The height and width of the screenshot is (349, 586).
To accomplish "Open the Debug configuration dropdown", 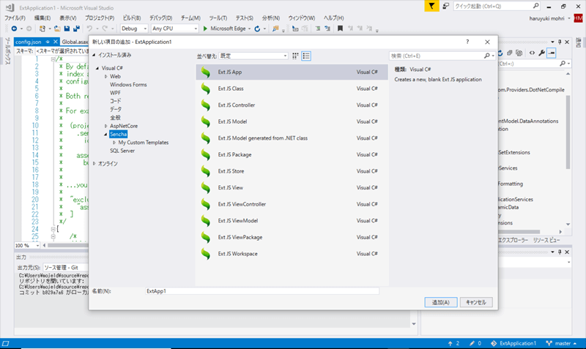I will [x=134, y=29].
